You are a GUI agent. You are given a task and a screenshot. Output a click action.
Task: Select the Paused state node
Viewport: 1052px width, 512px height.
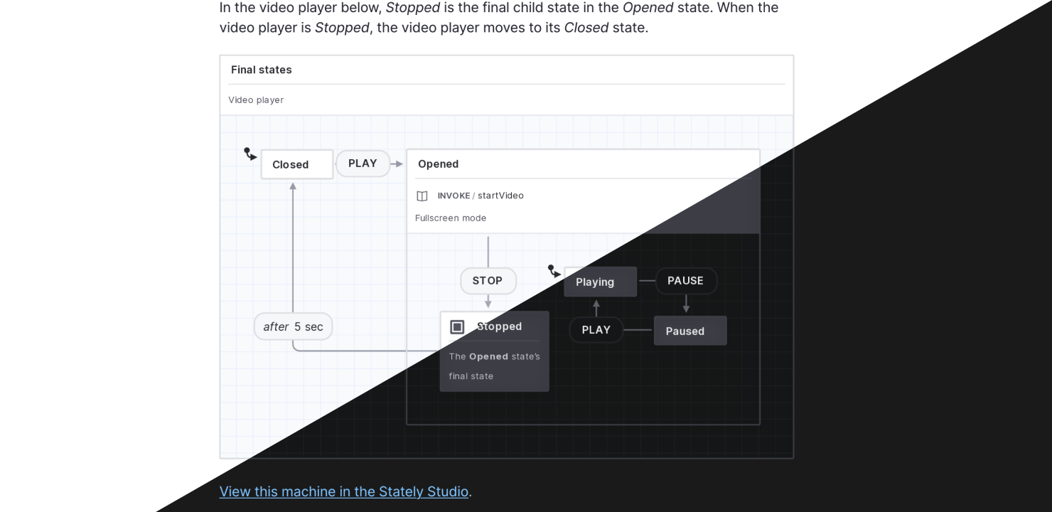[x=689, y=331]
